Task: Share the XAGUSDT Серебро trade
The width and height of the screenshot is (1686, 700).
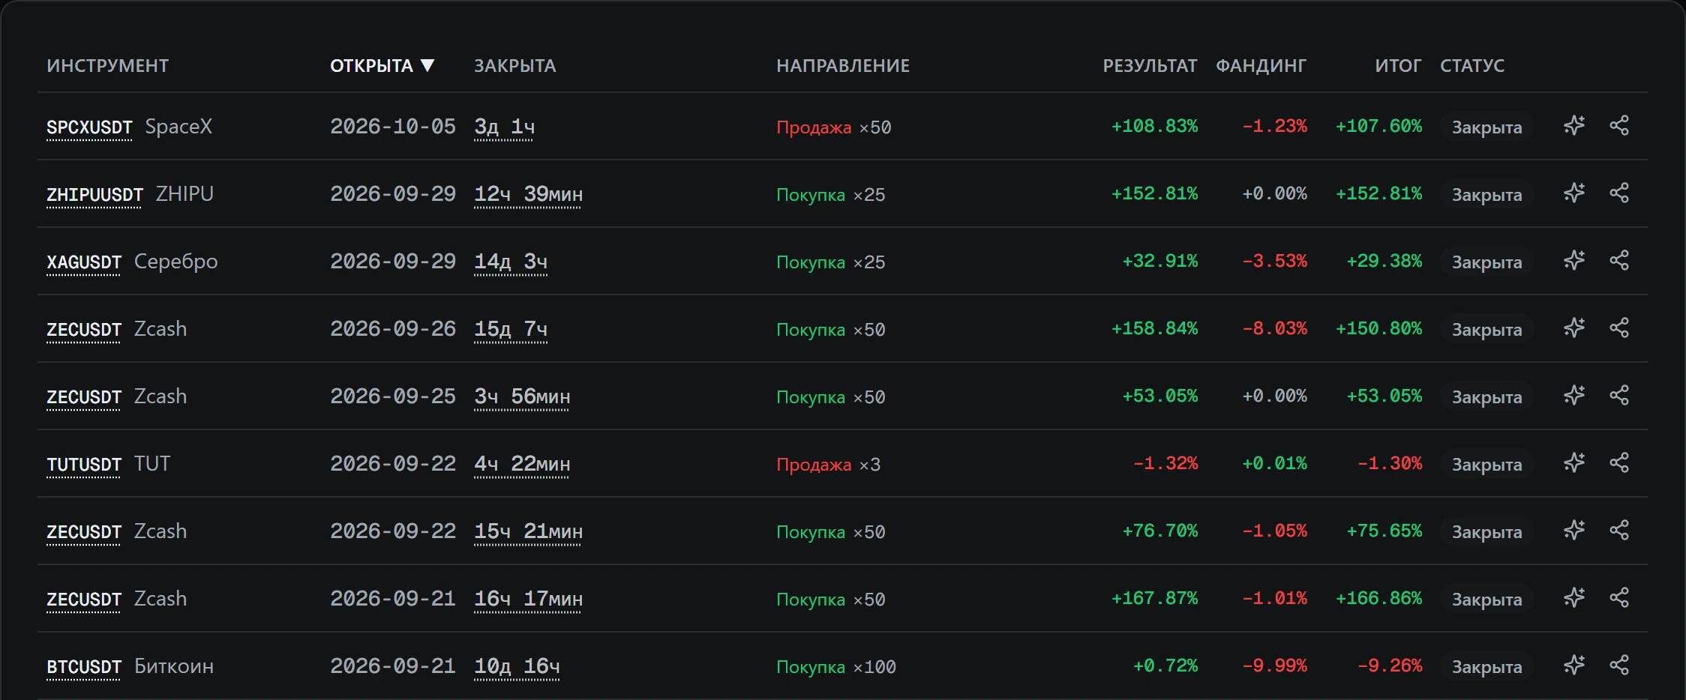Action: (1619, 261)
